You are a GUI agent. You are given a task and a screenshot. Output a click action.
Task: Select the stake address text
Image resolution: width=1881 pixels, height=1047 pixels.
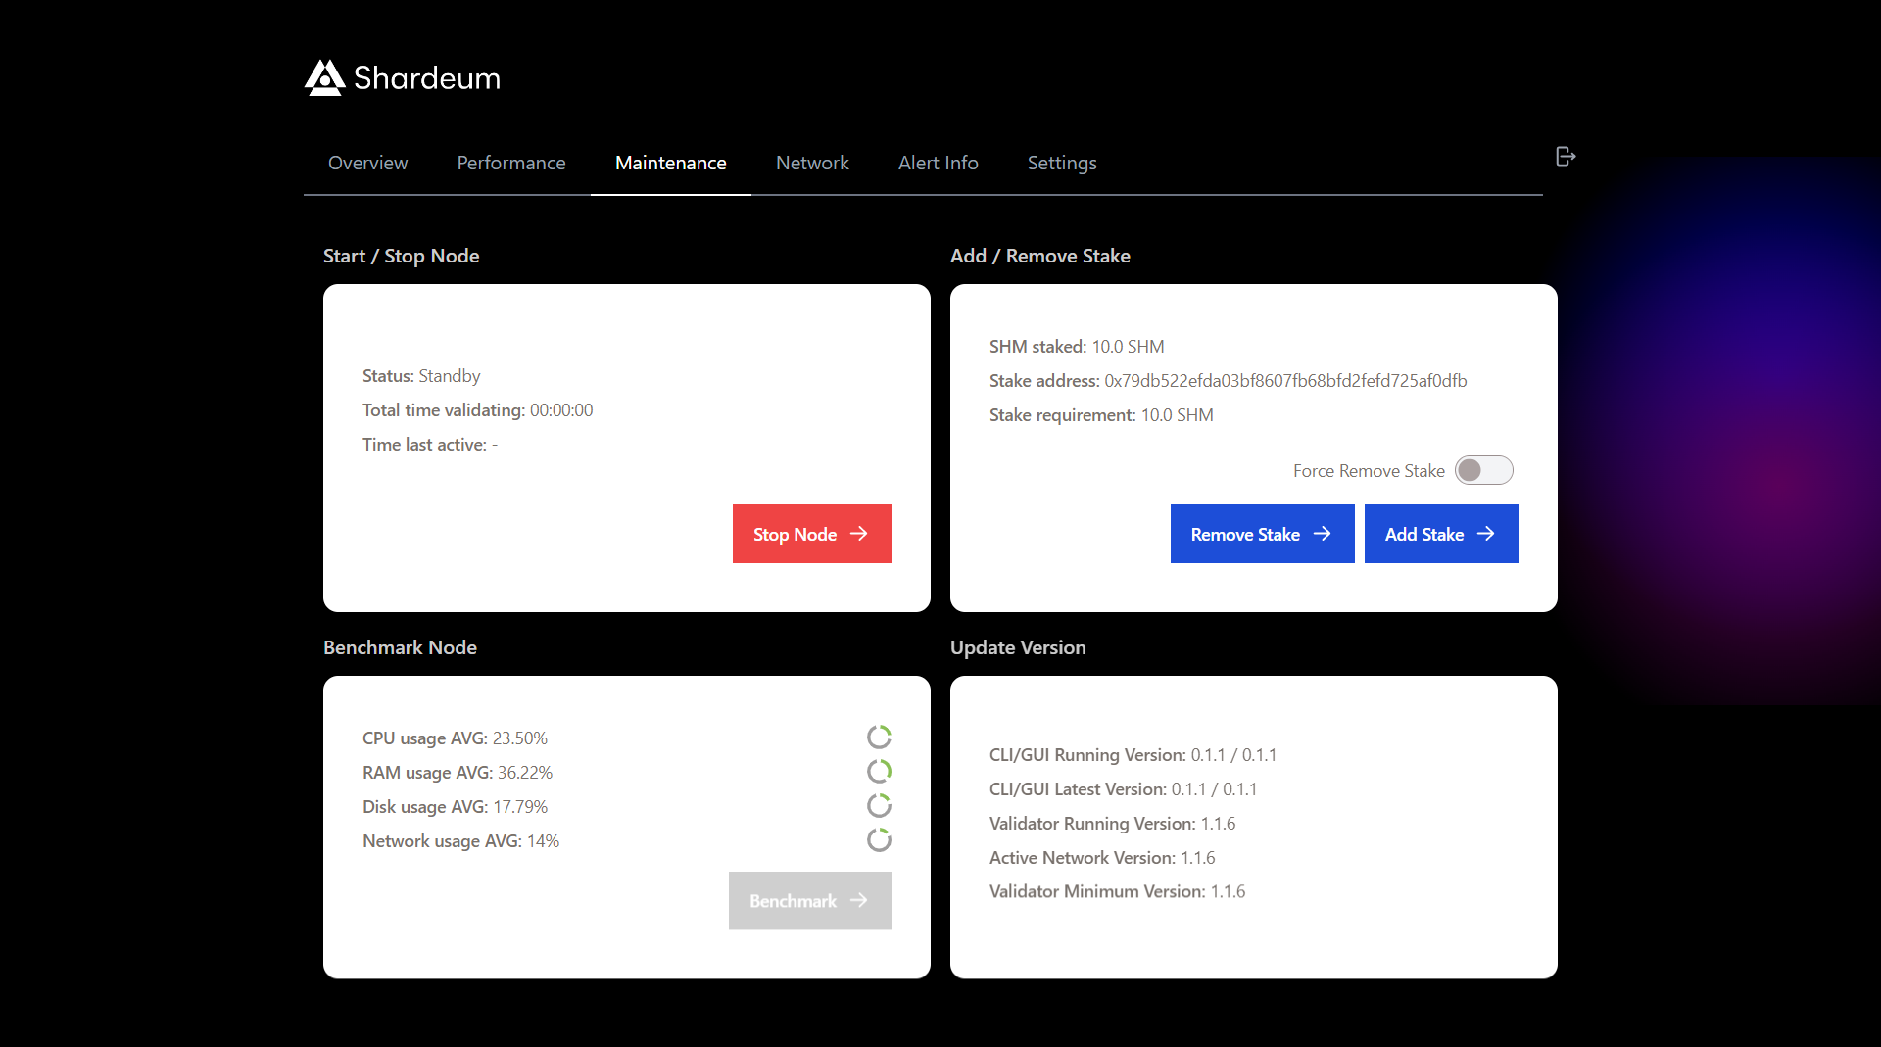(1285, 381)
